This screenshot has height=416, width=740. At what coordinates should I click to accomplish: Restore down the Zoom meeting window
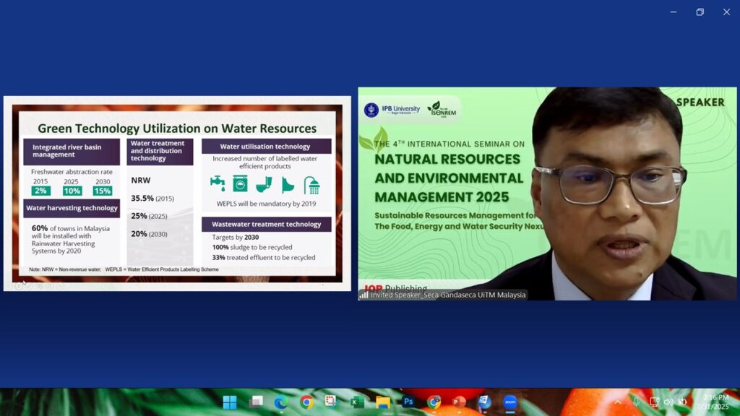pyautogui.click(x=700, y=12)
